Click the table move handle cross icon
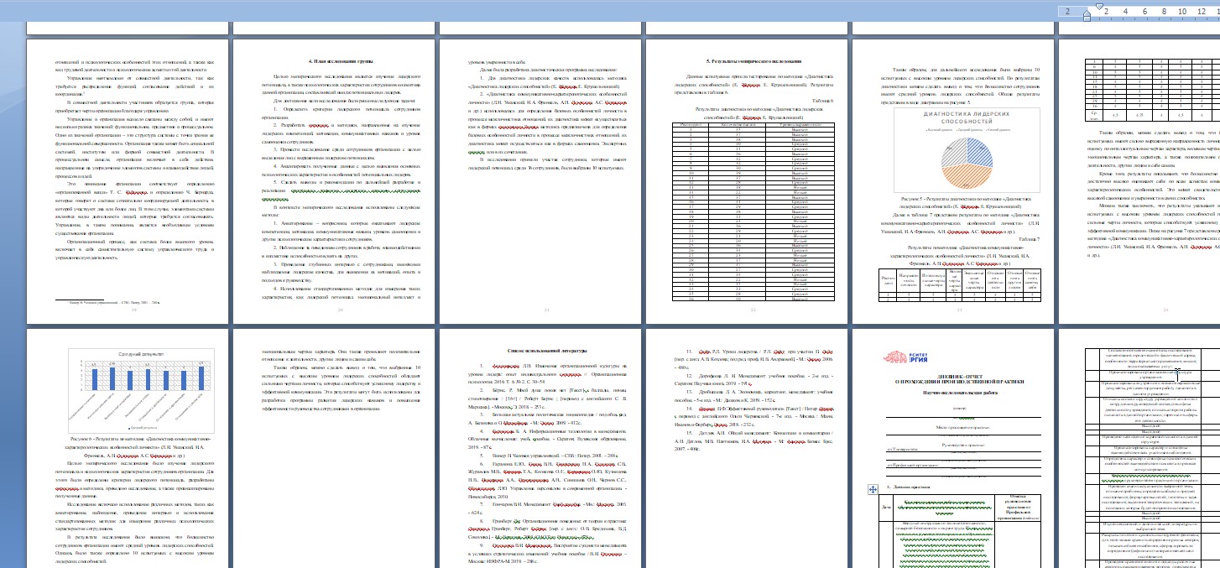The image size is (1220, 568). (873, 489)
